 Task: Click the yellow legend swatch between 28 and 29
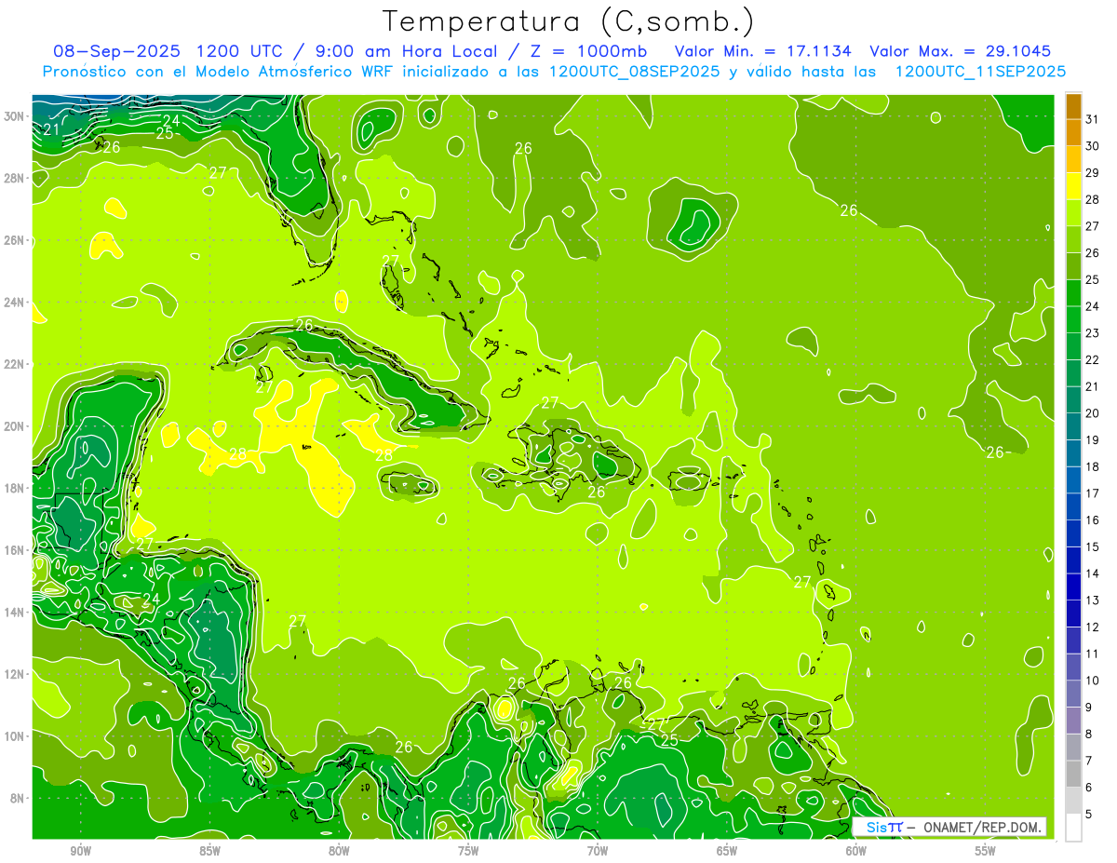pos(1073,186)
